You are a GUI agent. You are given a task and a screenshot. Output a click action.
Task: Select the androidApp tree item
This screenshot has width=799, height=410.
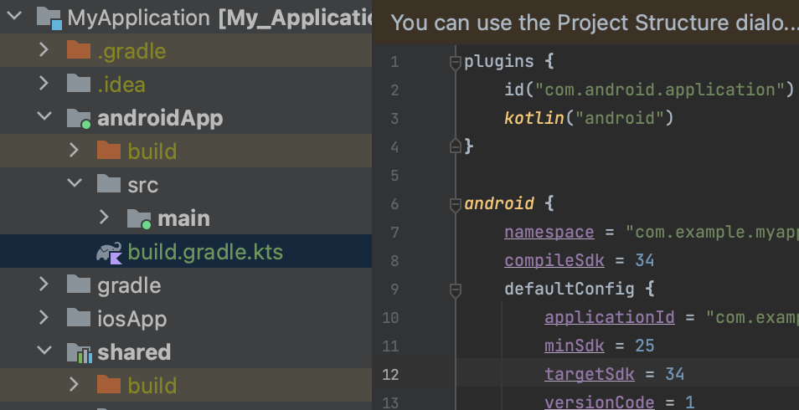pos(186,117)
